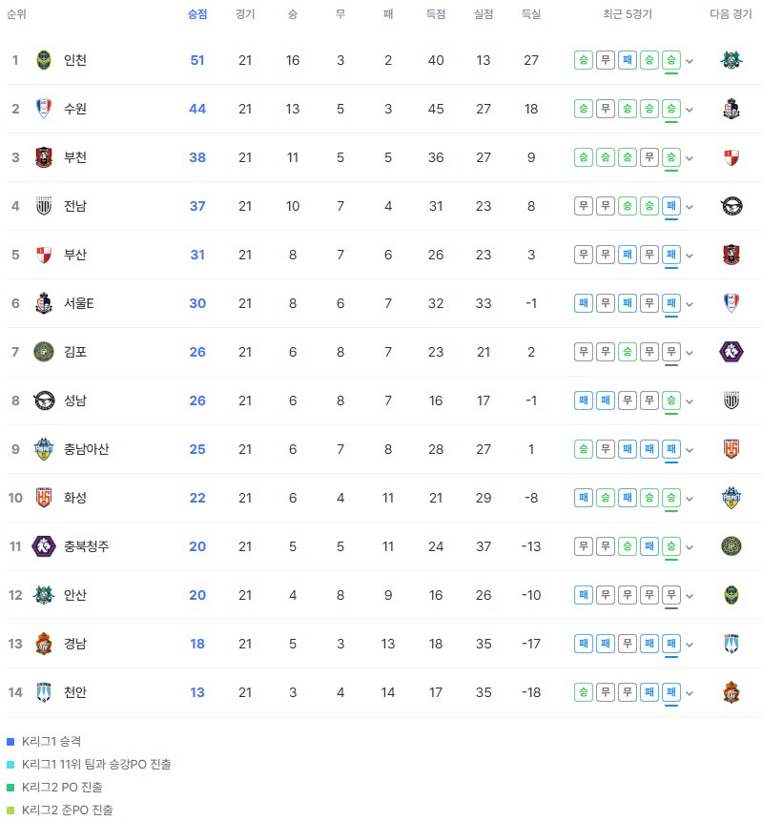Image resolution: width=762 pixels, height=821 pixels.
Task: Click the 화성 team logo
Action: (44, 498)
